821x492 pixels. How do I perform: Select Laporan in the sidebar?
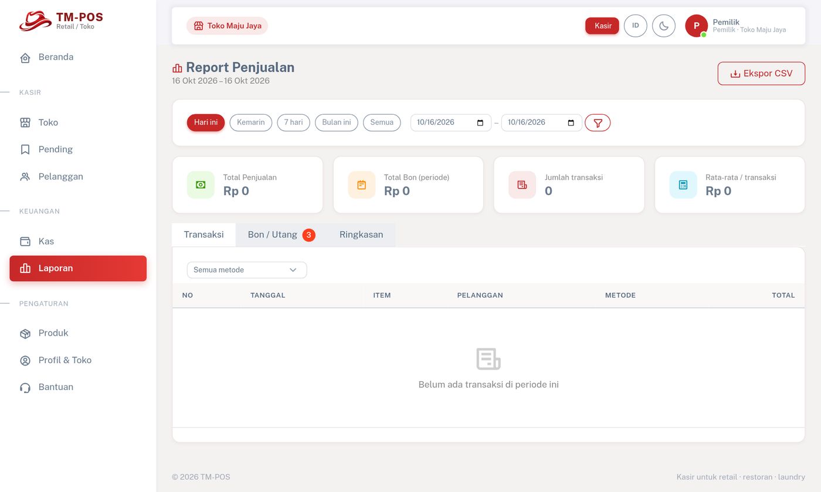78,268
